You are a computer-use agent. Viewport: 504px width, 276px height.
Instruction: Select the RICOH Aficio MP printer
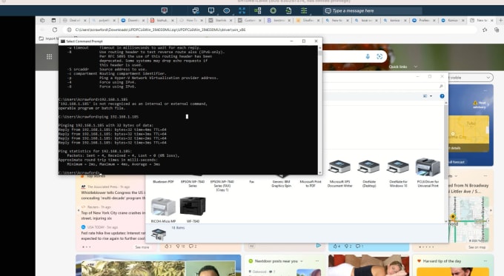tap(163, 210)
